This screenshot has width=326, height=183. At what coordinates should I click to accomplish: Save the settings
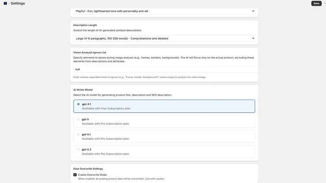pos(316,3)
